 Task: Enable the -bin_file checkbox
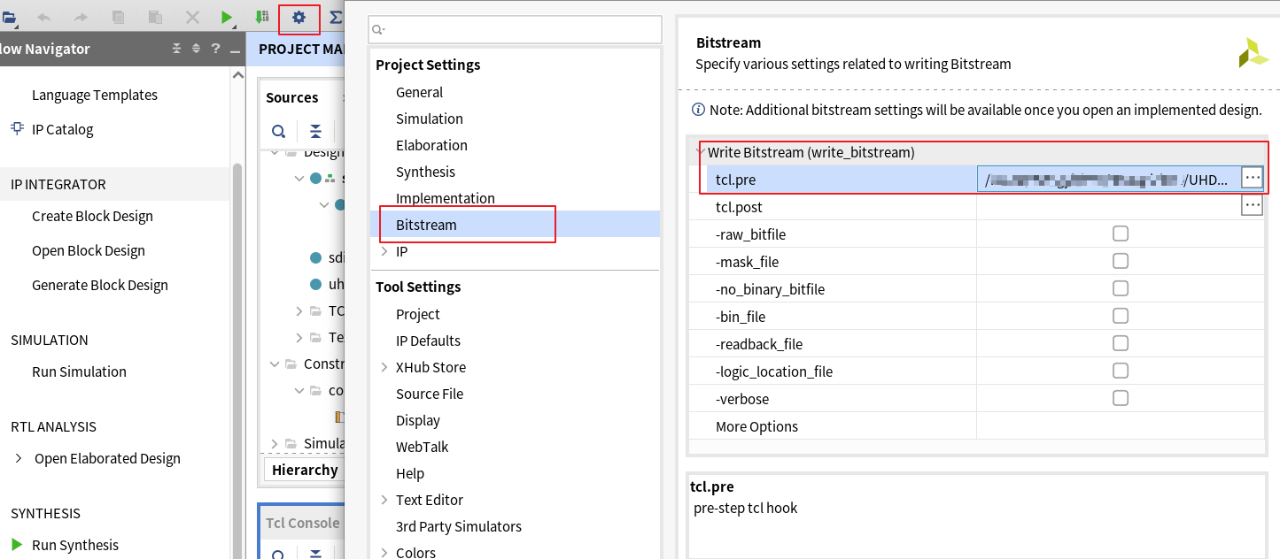click(x=1121, y=316)
